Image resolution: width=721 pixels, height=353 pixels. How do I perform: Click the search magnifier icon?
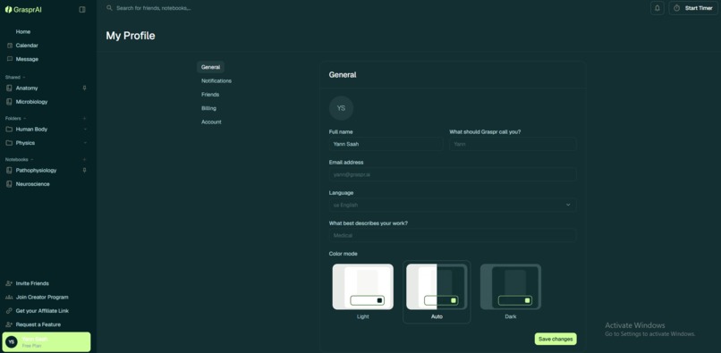click(109, 8)
